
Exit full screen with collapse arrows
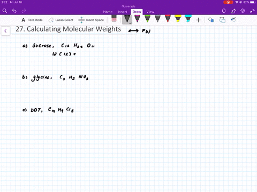coord(252,11)
